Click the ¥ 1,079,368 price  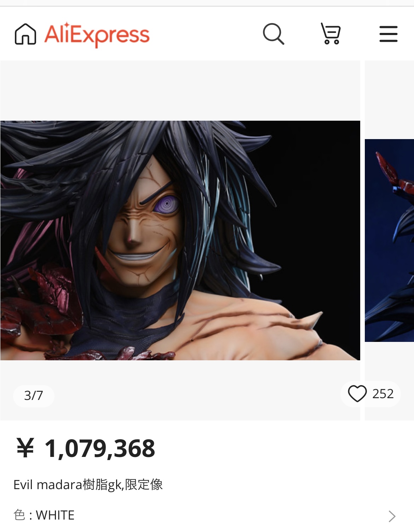pos(86,448)
